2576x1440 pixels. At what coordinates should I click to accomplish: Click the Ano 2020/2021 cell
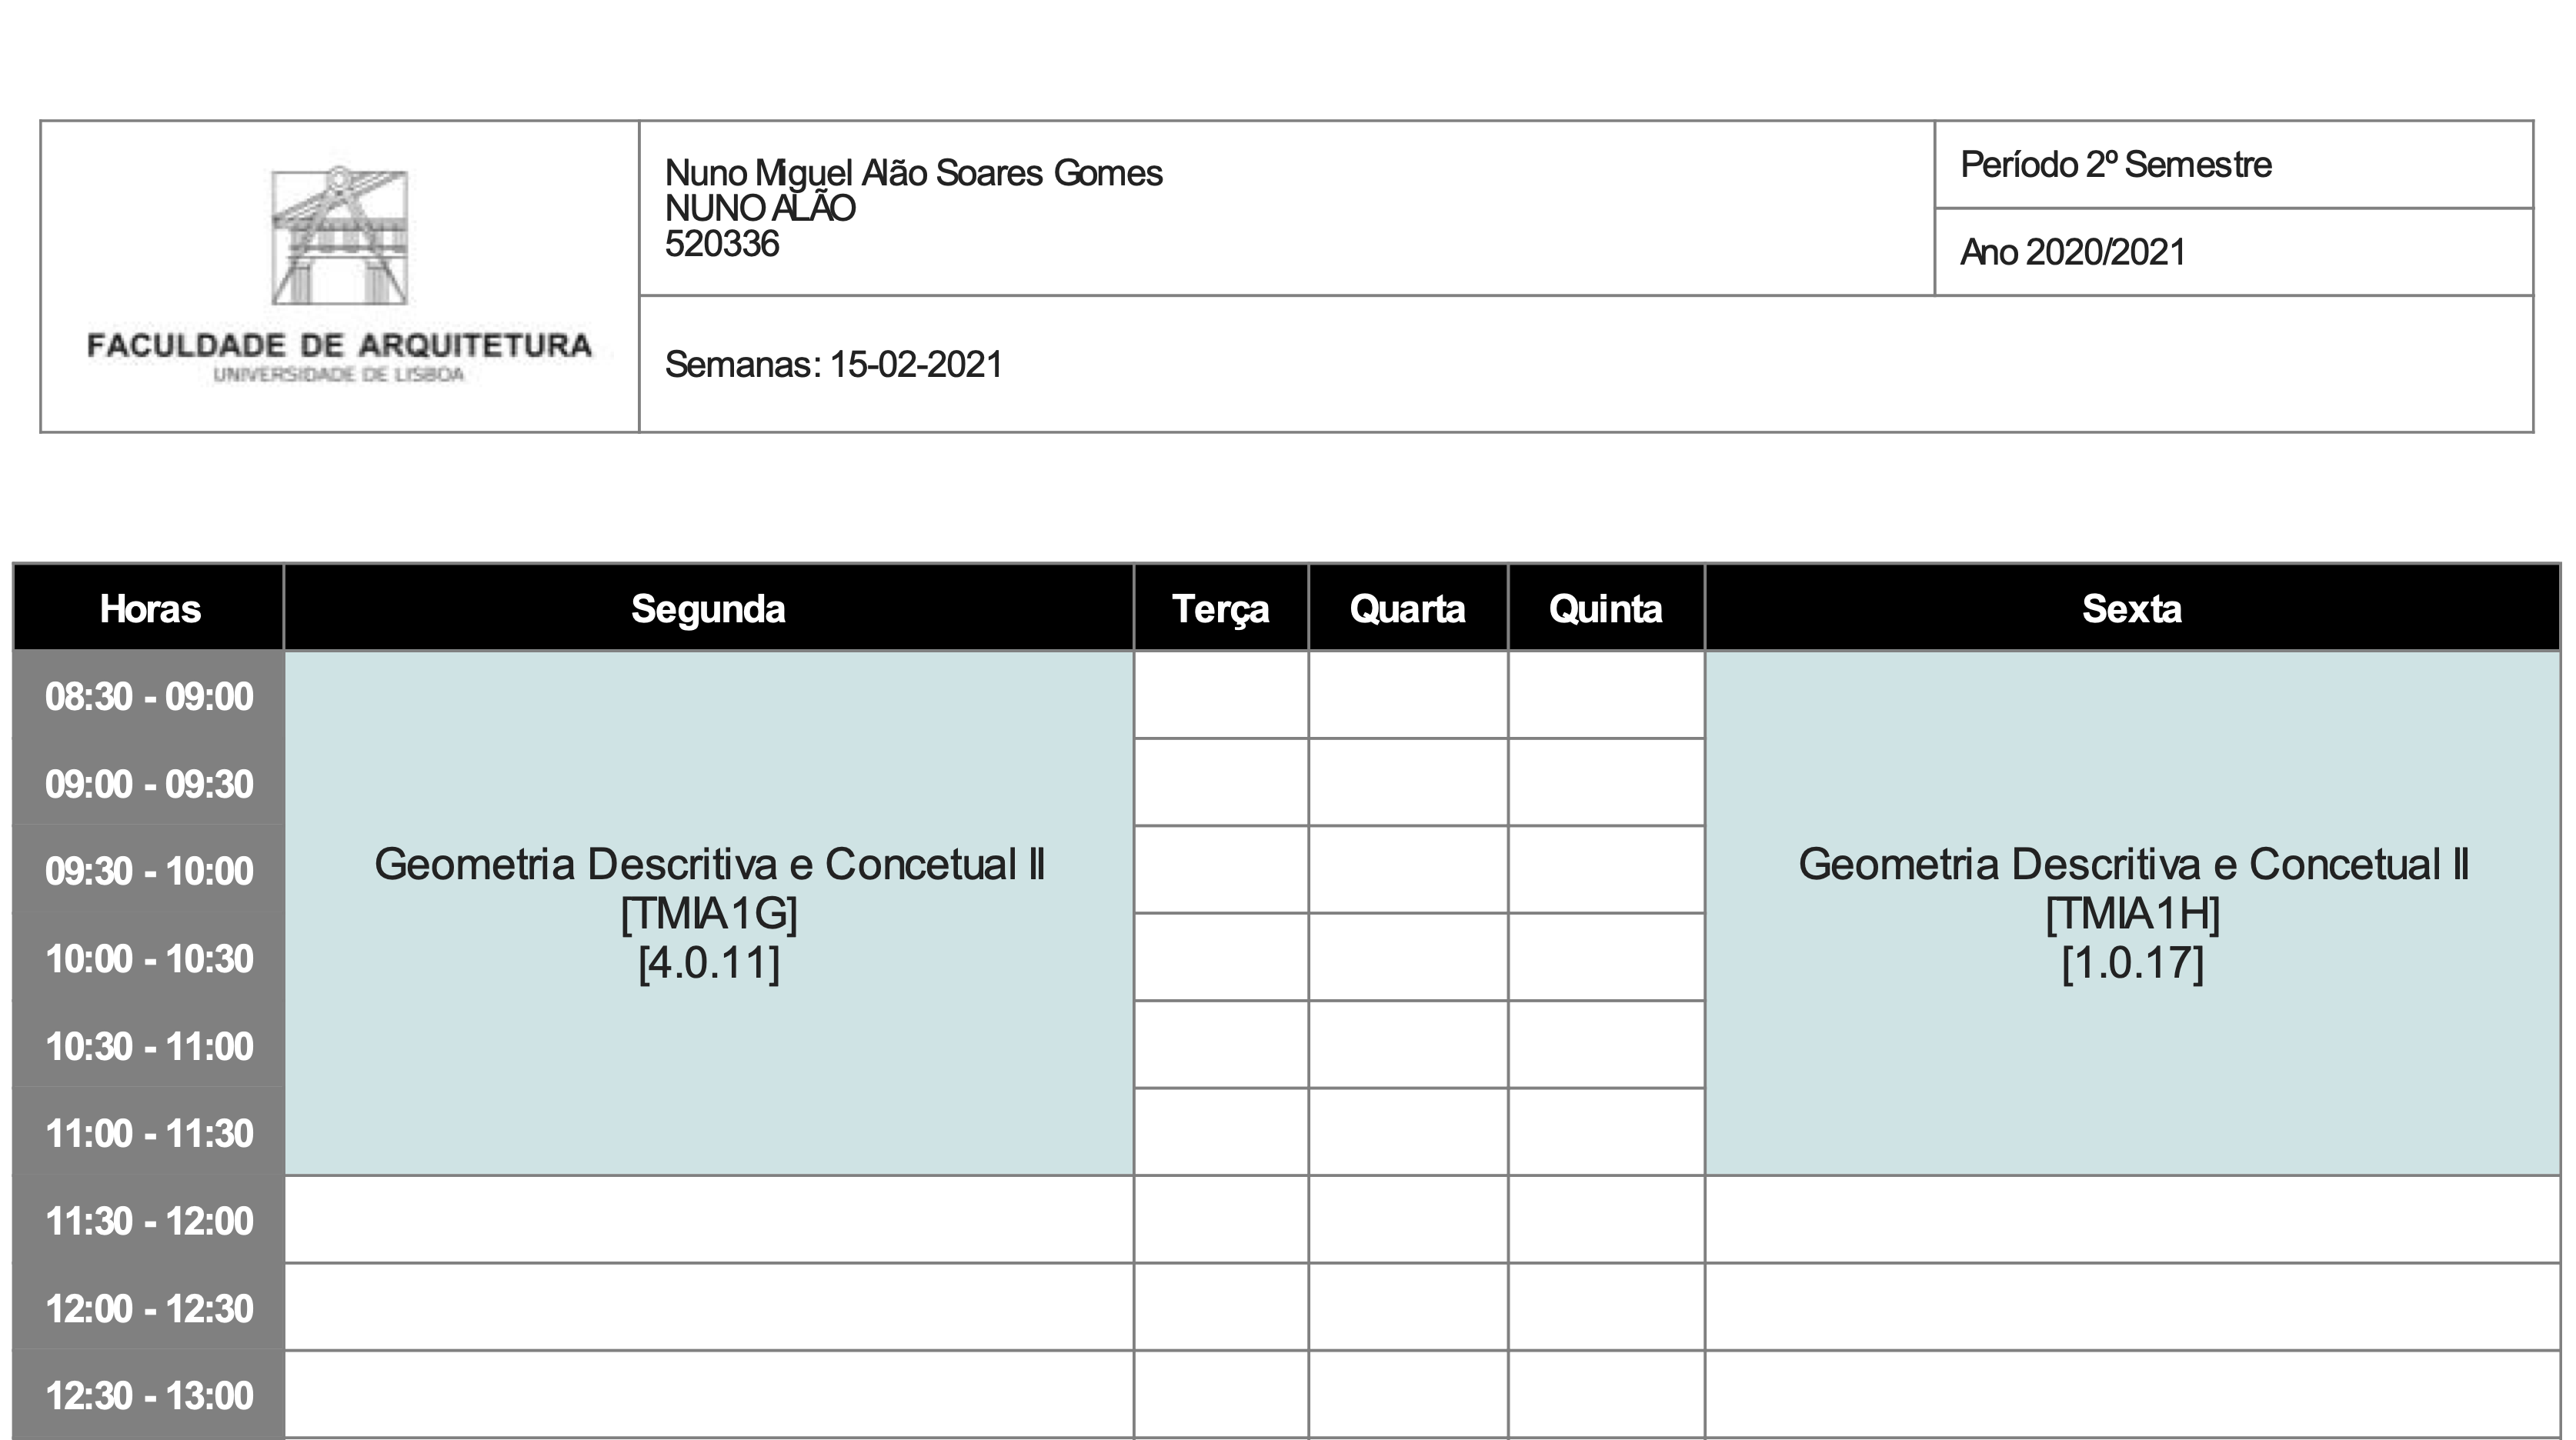click(x=2072, y=252)
